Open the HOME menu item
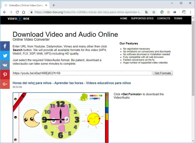Image resolution: width=195 pixels, height=143 pixels. point(124,18)
